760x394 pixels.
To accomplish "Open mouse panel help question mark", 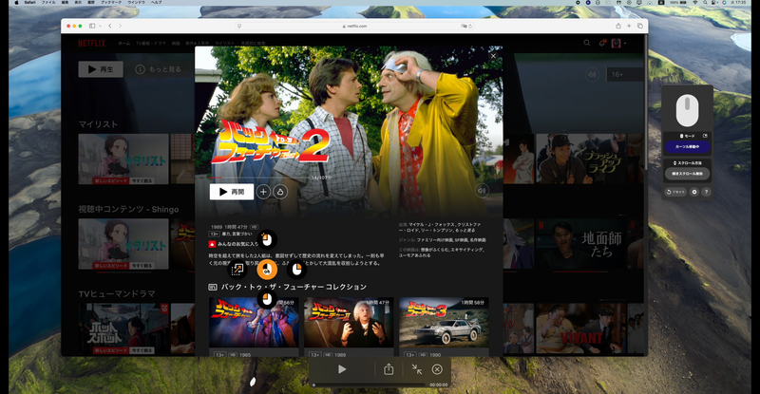I will tap(706, 192).
